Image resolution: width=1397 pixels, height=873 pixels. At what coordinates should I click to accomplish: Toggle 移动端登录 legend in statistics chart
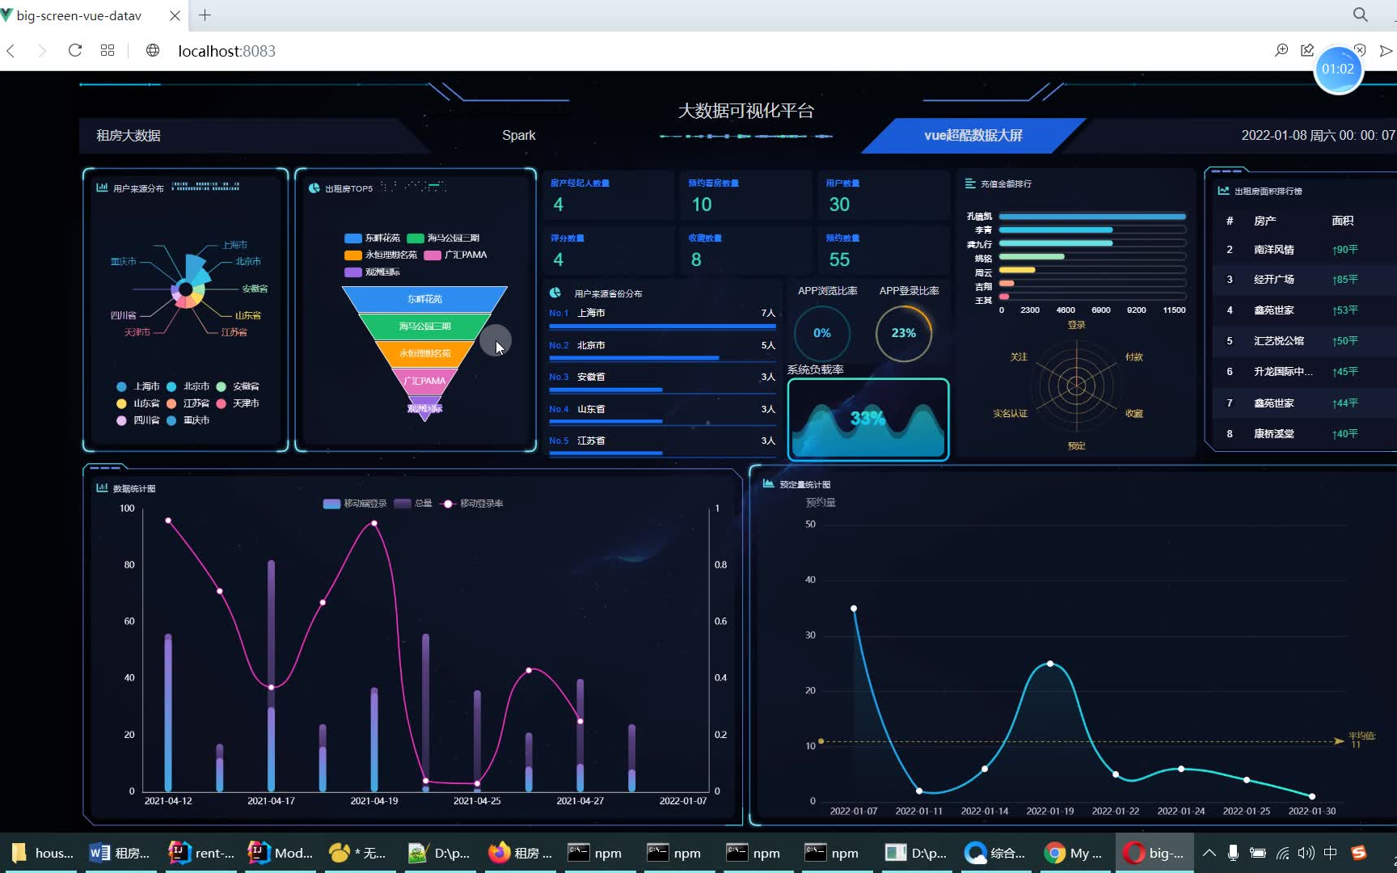tap(355, 504)
